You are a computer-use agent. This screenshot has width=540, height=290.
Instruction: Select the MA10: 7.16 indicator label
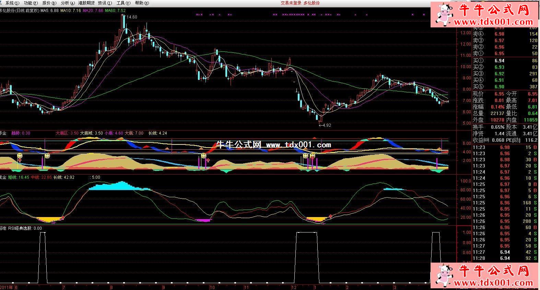click(71, 11)
